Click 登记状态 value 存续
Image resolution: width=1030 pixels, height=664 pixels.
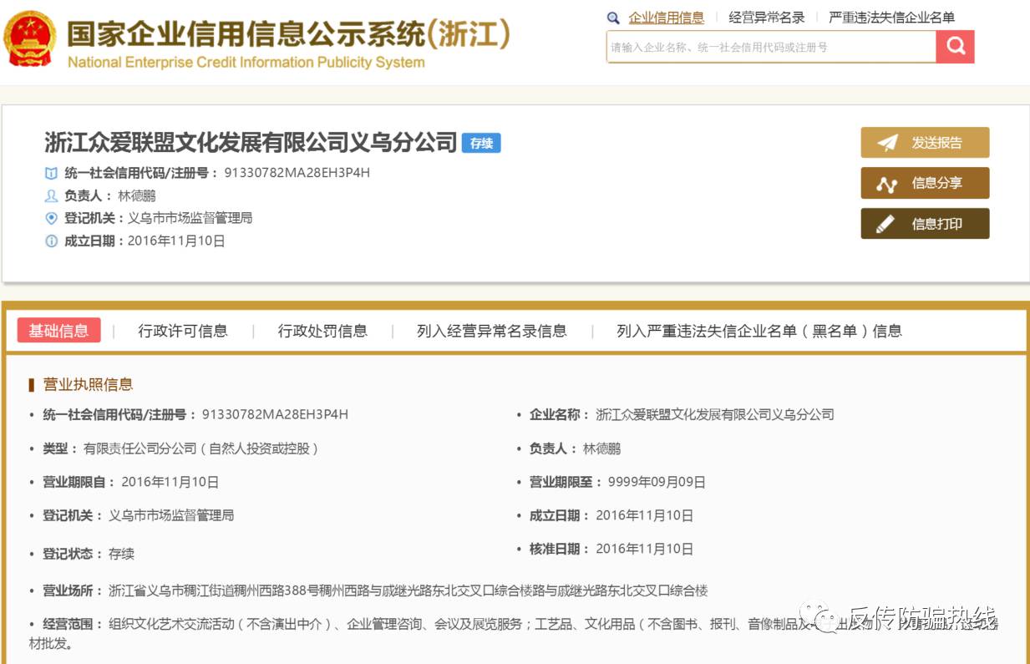pos(121,554)
